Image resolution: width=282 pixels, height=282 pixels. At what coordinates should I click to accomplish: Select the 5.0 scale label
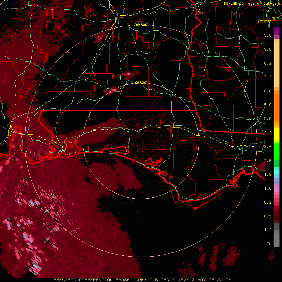pos(268,119)
